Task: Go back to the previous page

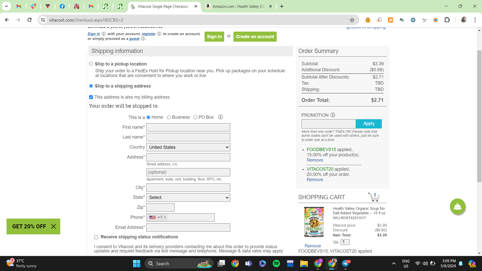Action: click(x=7, y=20)
